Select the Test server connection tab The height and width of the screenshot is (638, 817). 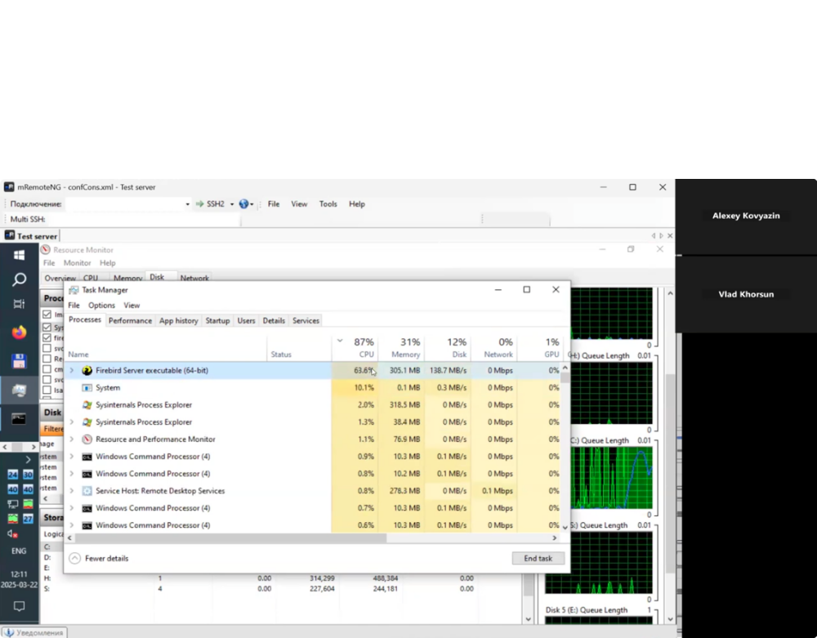tap(31, 236)
